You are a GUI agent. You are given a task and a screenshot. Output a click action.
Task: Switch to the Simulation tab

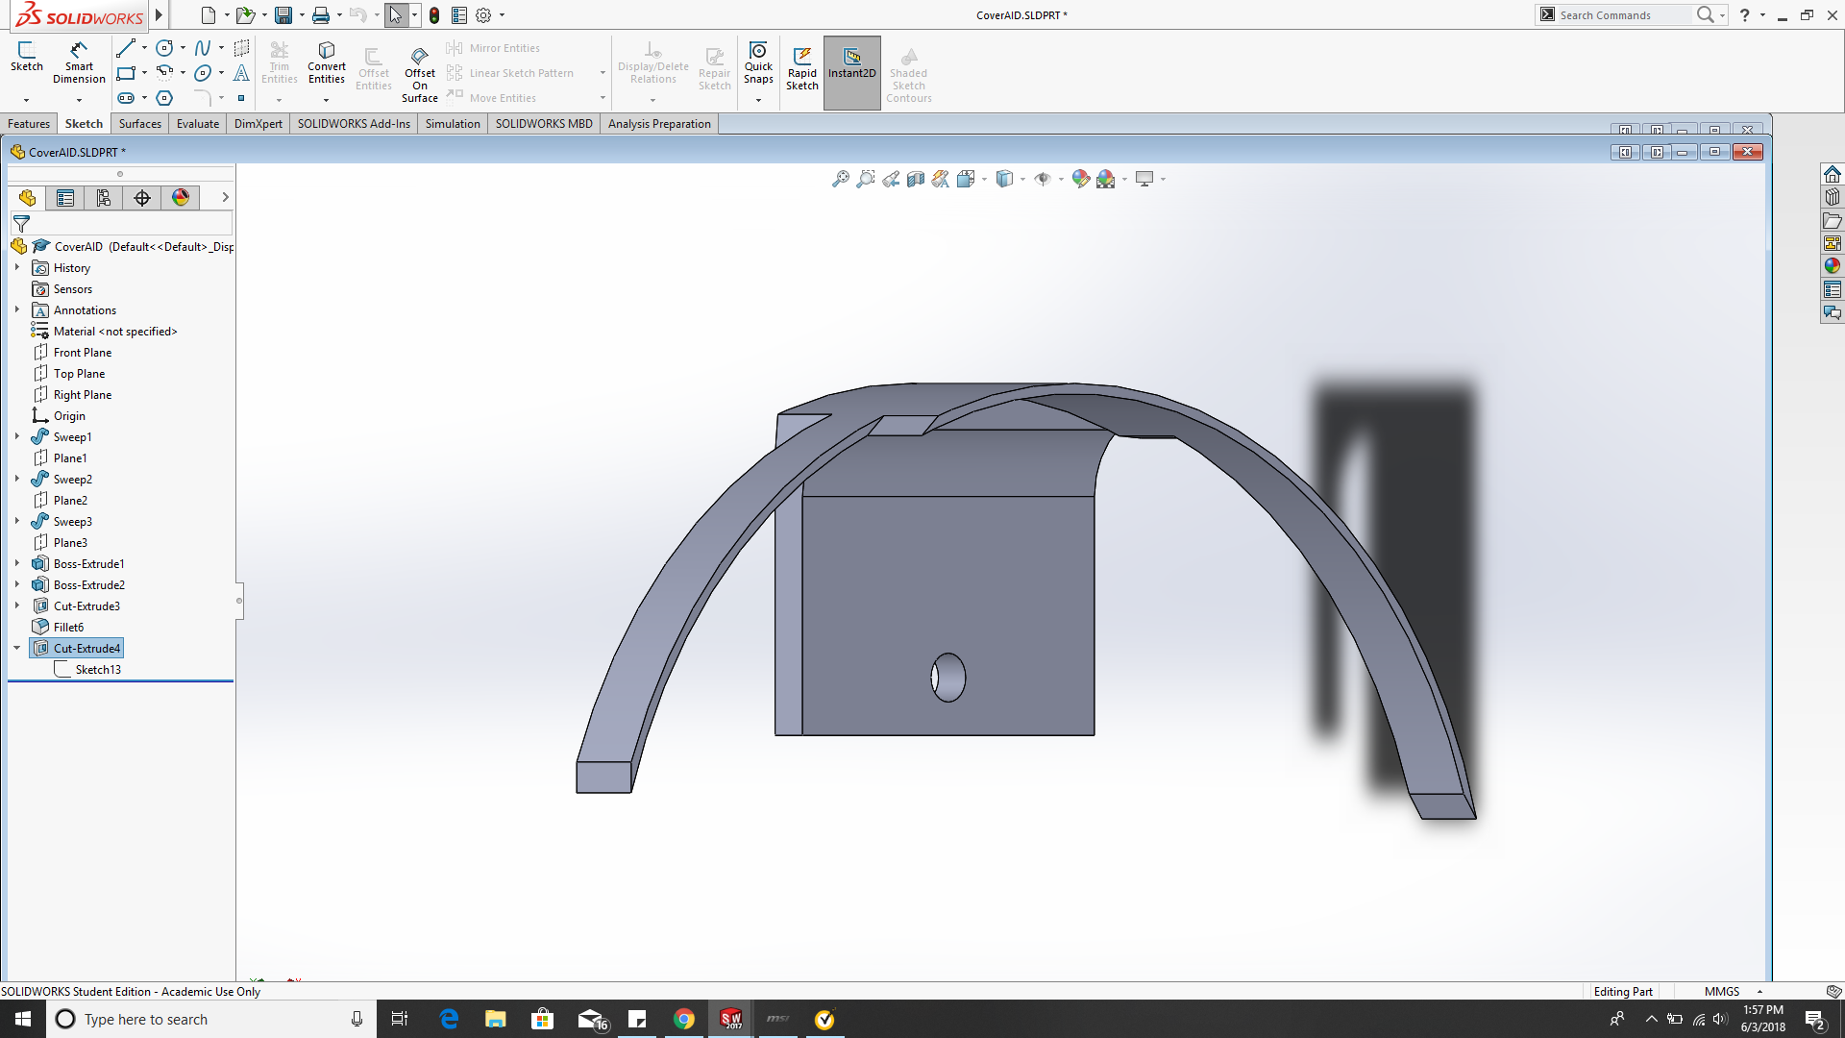pyautogui.click(x=453, y=124)
